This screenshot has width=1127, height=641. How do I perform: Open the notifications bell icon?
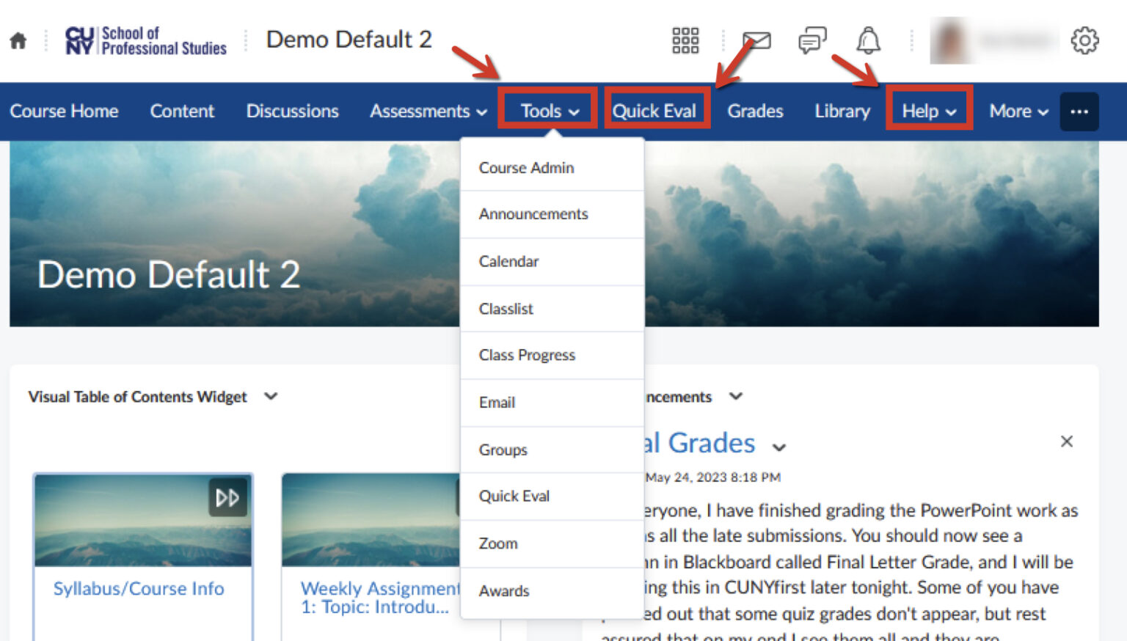[x=868, y=40]
